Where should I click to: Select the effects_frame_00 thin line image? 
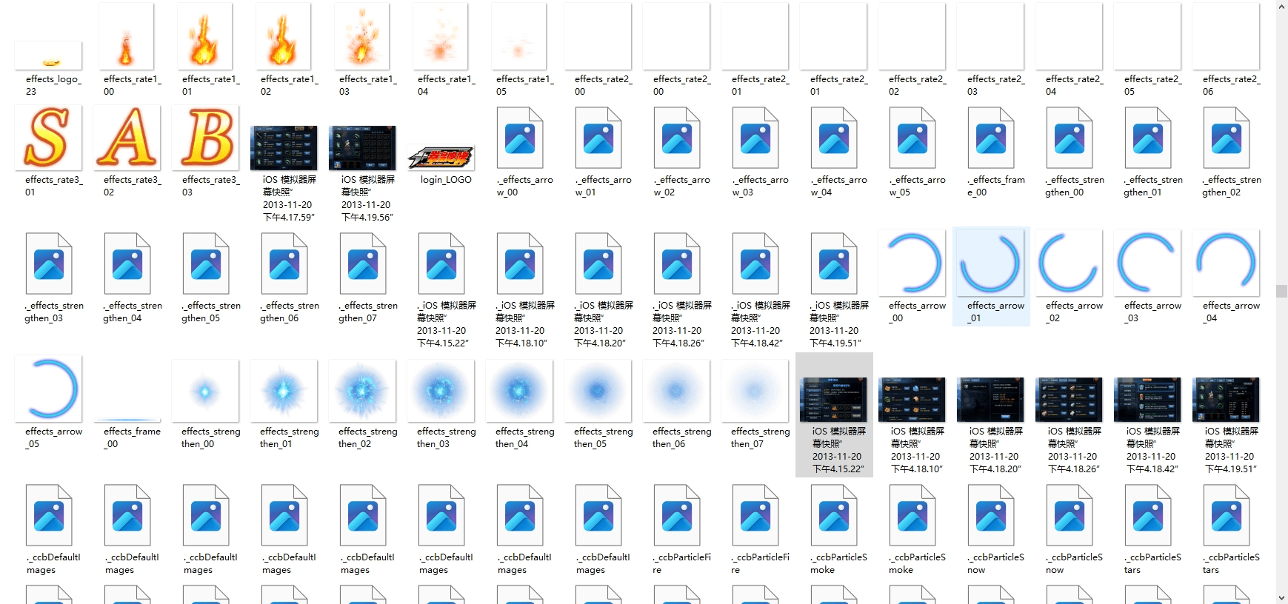click(127, 420)
